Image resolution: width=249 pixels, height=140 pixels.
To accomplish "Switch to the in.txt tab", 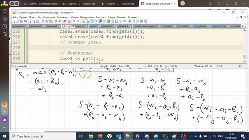I will pos(94,26).
